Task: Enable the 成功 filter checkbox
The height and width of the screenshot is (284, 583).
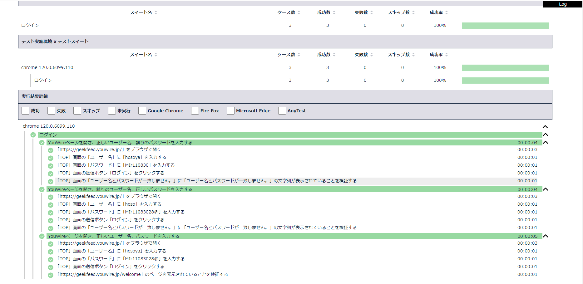Action: tap(26, 111)
